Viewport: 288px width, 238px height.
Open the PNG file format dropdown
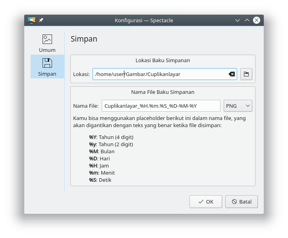pyautogui.click(x=238, y=106)
